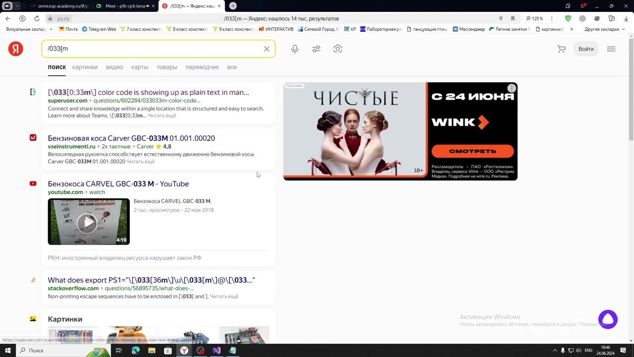Expand the Визуальные закладки dropdown
Viewport: 634px width, 357px height.
29,29
